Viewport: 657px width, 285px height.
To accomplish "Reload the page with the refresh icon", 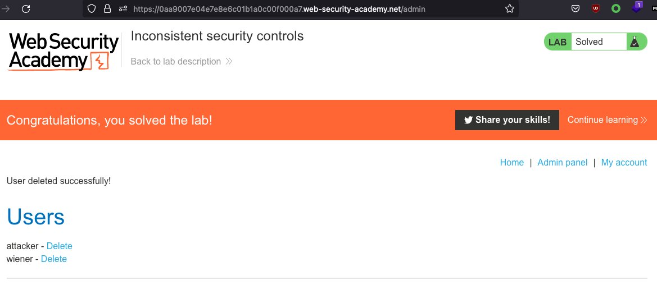I will click(25, 8).
